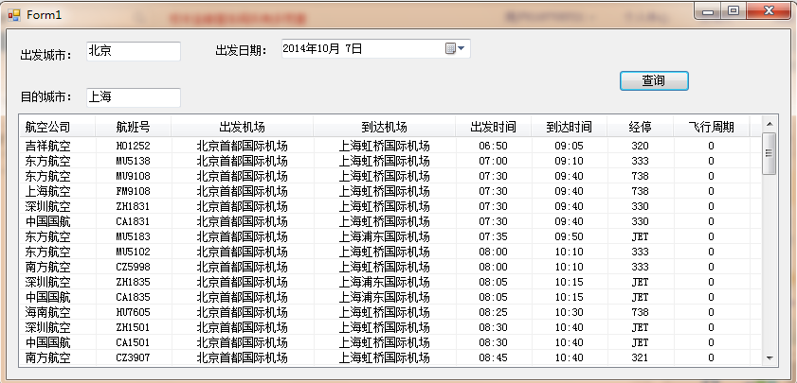797x383 pixels.
Task: Click the 出发机场 column header
Action: 242,127
